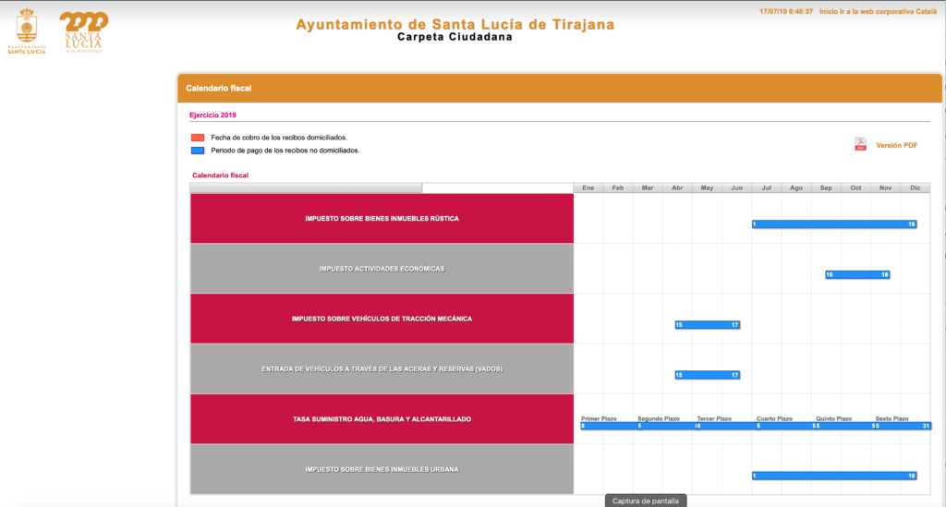Click the Actividades Económicas payment period bar

(x=856, y=274)
